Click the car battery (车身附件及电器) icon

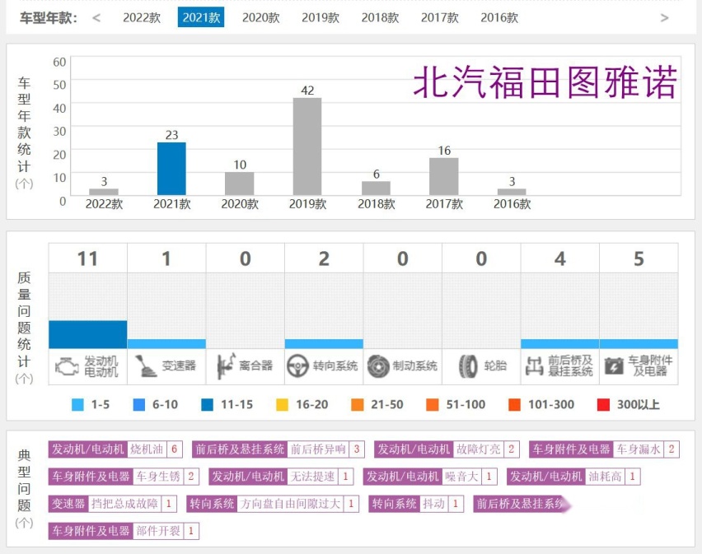(614, 366)
